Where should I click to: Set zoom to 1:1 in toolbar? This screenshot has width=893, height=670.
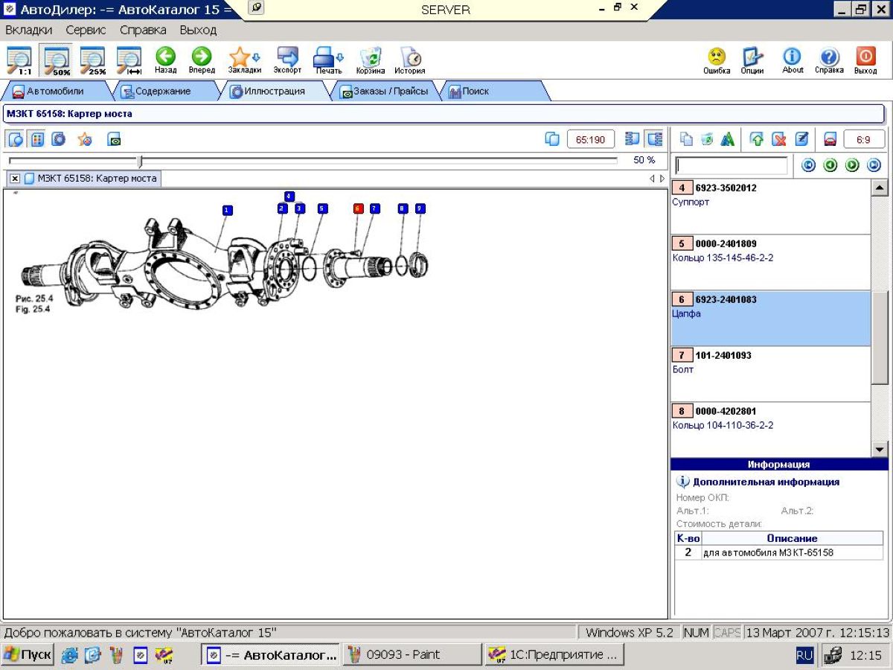pyautogui.click(x=19, y=61)
